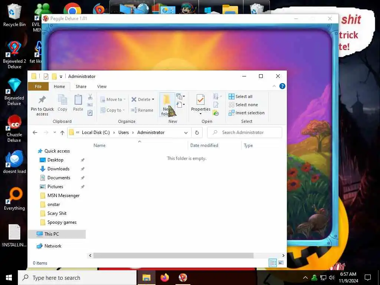This screenshot has height=285, width=380.
Task: Go up one folder level arrow
Action: click(62, 132)
